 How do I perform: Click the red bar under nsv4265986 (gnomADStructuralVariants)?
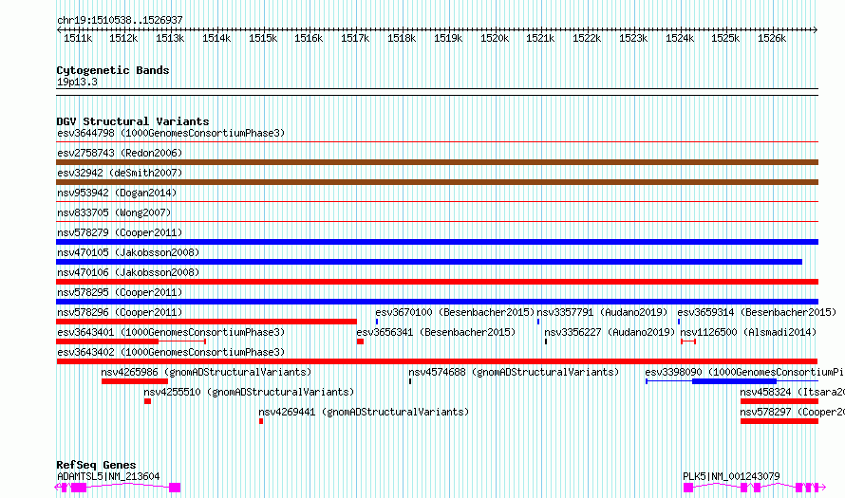coord(135,381)
